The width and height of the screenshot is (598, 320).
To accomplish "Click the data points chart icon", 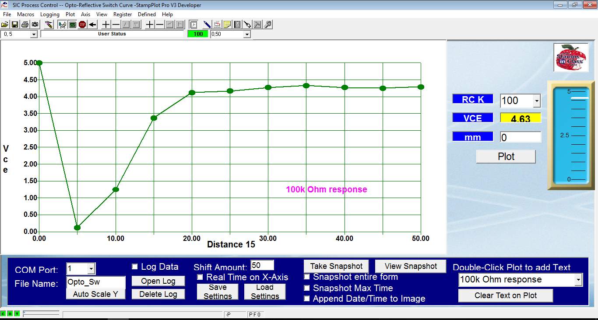I will tap(217, 24).
